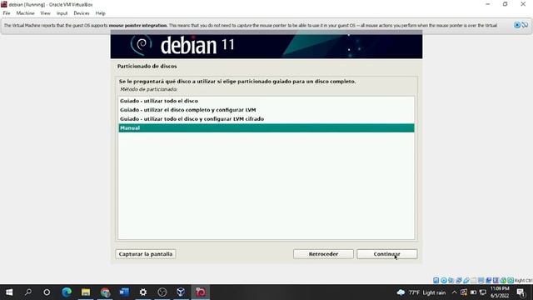Click the Continuar button
Image resolution: width=533 pixels, height=300 pixels.
pos(386,254)
